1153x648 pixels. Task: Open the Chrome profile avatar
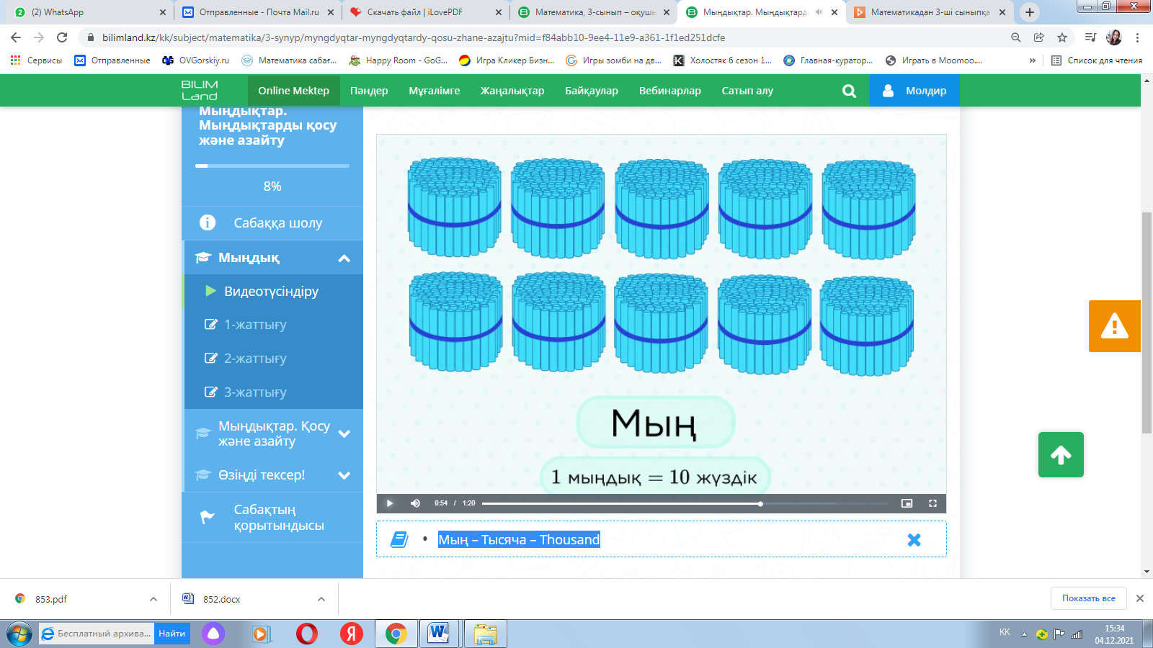pos(1114,37)
